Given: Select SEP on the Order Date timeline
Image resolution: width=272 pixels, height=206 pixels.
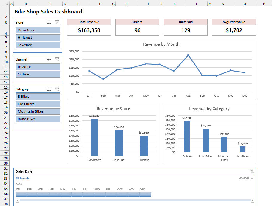Looking at the screenshot, I should tap(111, 195).
